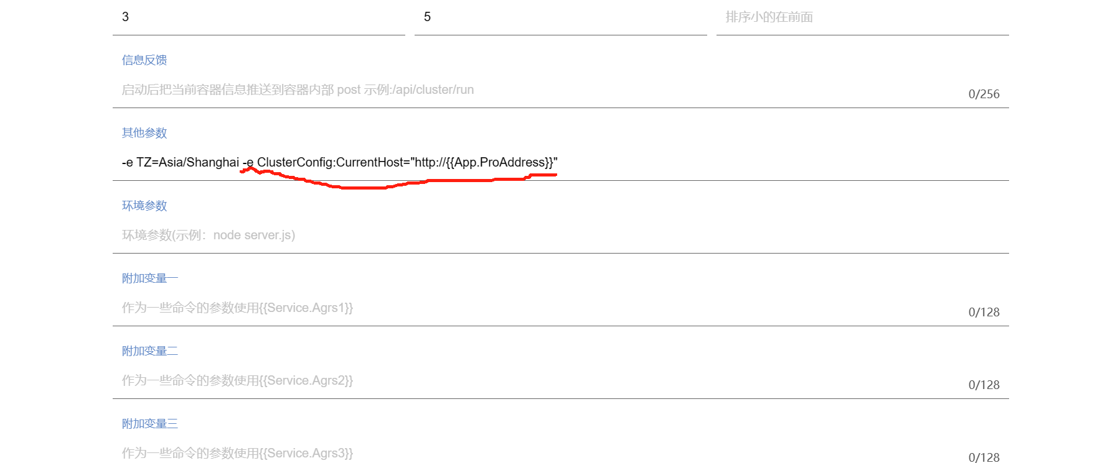
Task: Click the input field containing value 5
Action: [560, 17]
